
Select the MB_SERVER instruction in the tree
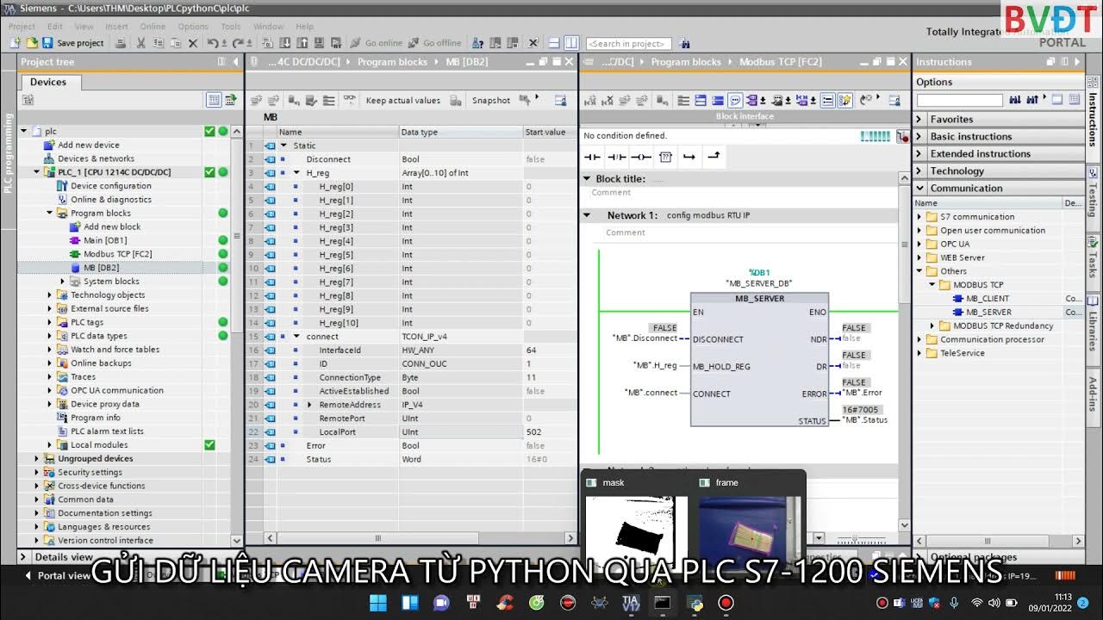click(988, 313)
